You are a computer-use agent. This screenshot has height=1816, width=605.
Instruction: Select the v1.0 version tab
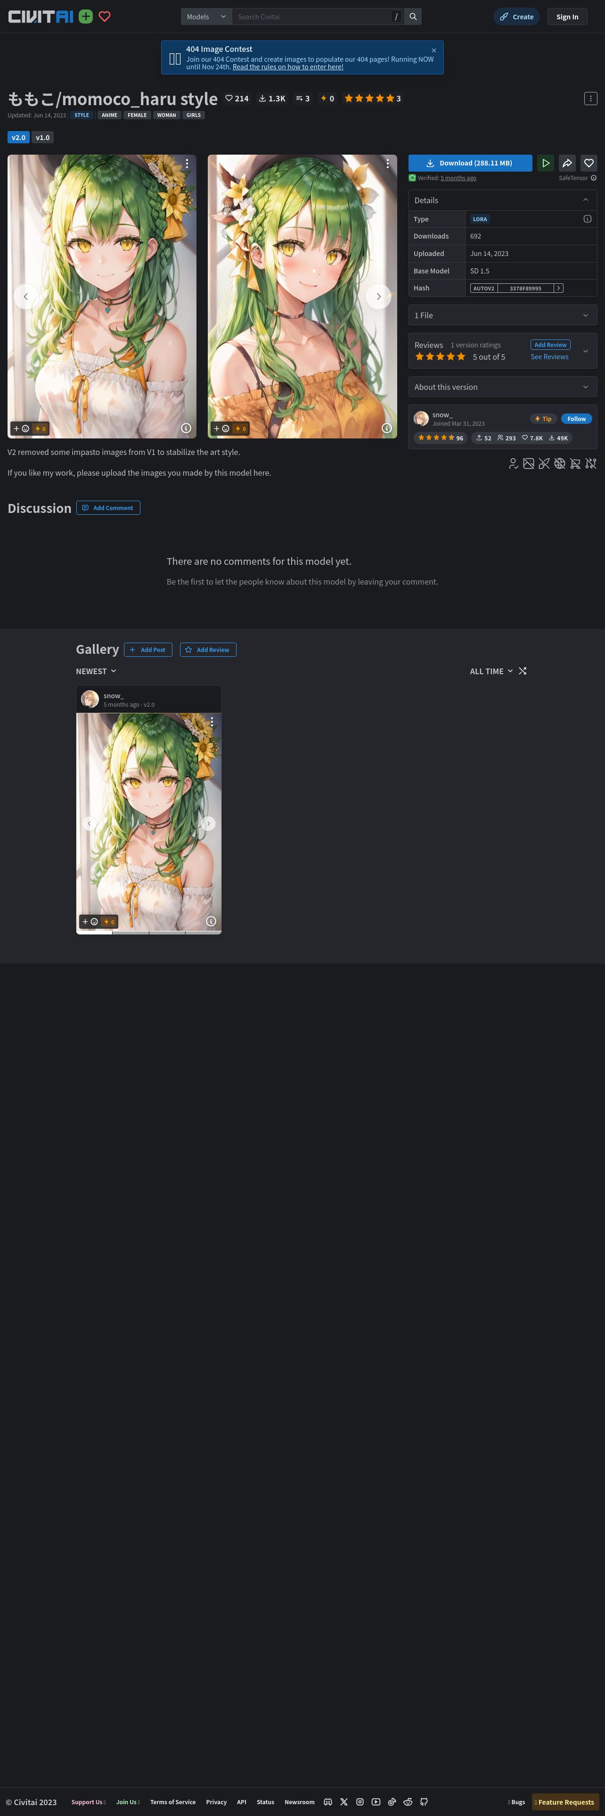tap(43, 138)
